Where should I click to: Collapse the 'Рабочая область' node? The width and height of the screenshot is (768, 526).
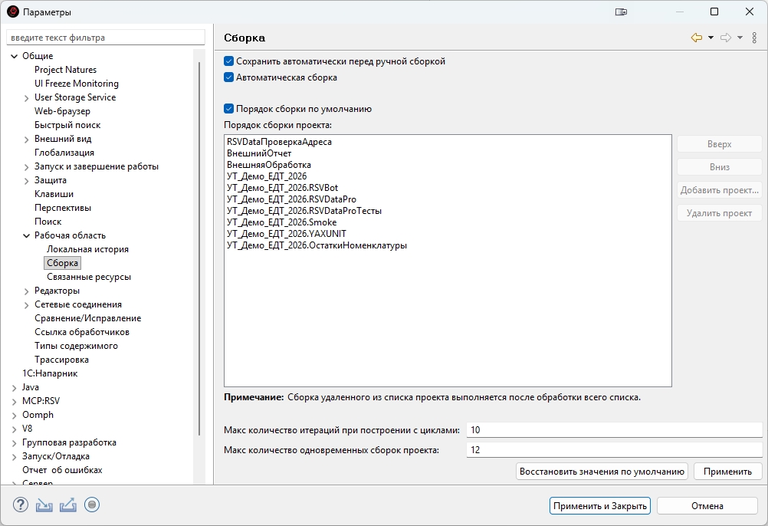[27, 235]
